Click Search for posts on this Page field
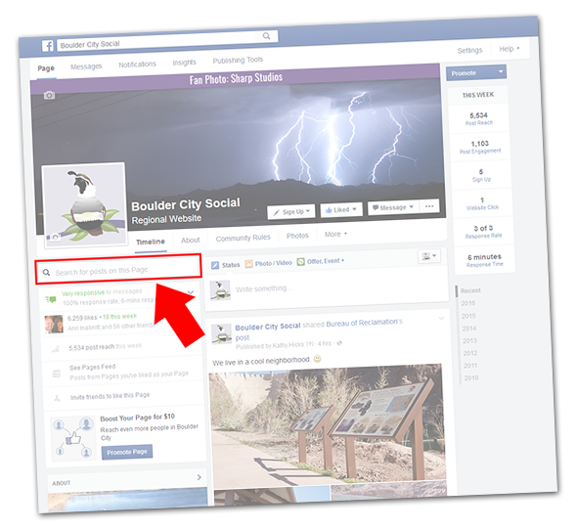The height and width of the screenshot is (529, 577). click(x=118, y=269)
